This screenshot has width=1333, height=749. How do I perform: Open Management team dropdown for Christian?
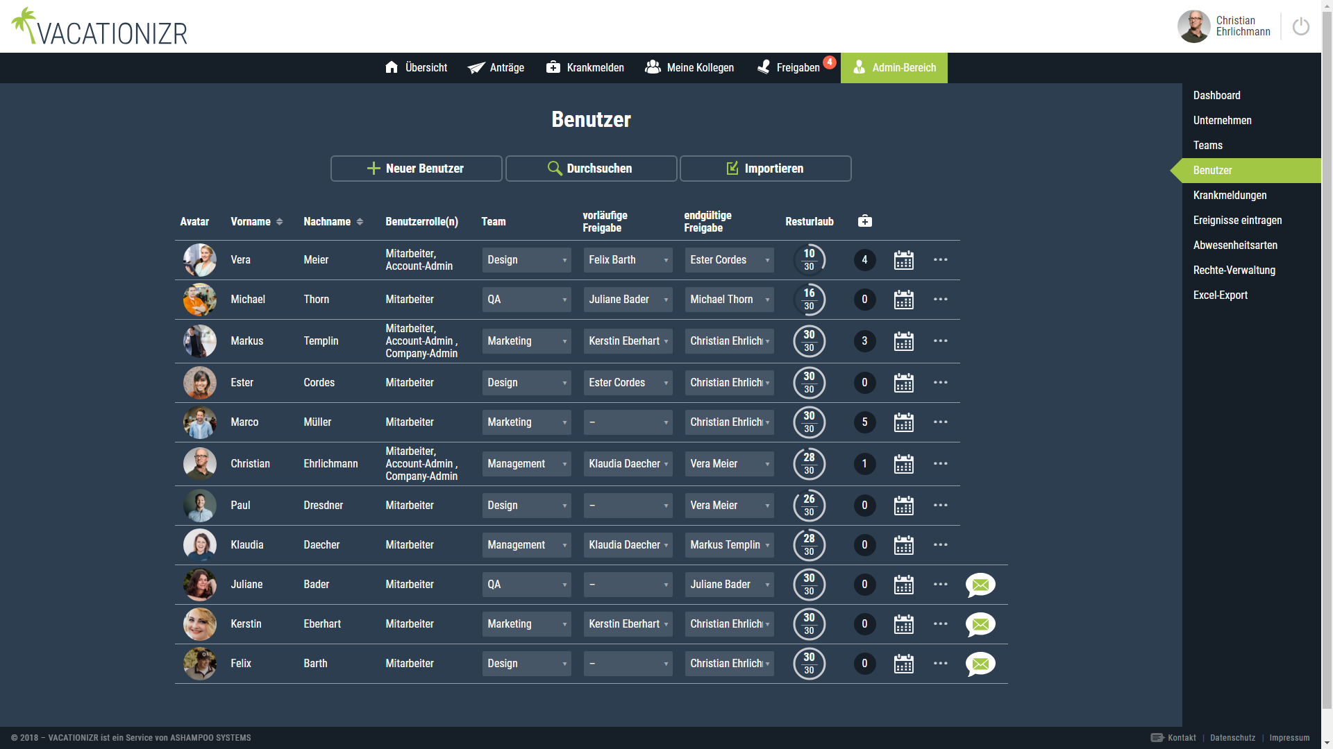(x=526, y=464)
